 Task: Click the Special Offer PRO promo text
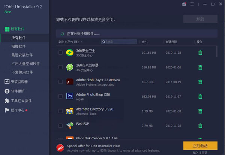coord(93,146)
